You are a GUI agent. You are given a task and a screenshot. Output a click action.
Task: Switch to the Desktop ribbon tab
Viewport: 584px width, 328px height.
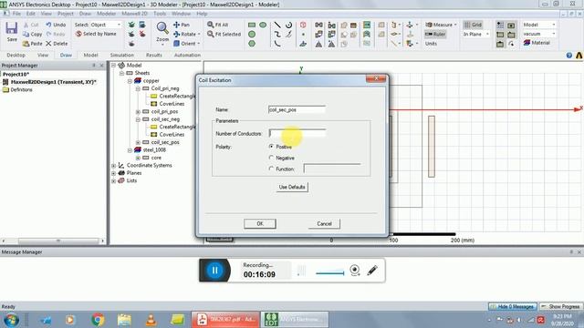tap(16, 55)
